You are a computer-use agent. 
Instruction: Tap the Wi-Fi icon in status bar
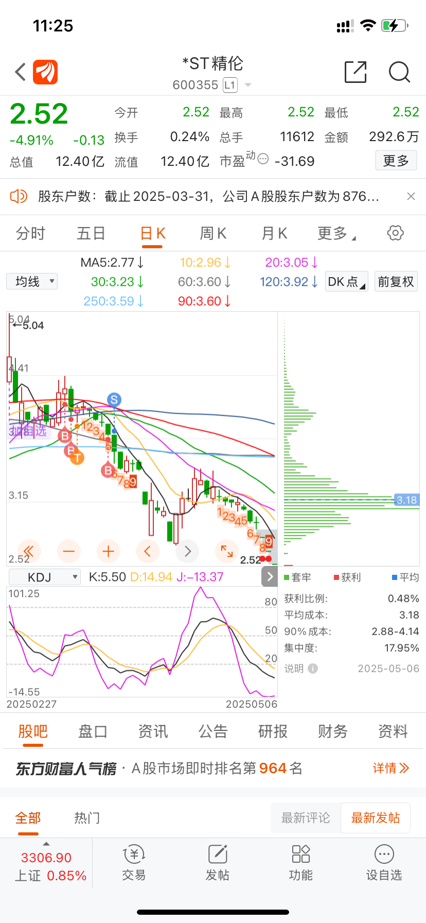(368, 25)
